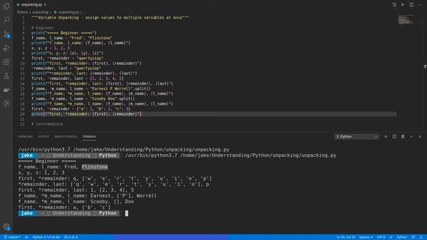
Task: Click the unpacking.py file breadcrumb
Action: click(x=68, y=12)
